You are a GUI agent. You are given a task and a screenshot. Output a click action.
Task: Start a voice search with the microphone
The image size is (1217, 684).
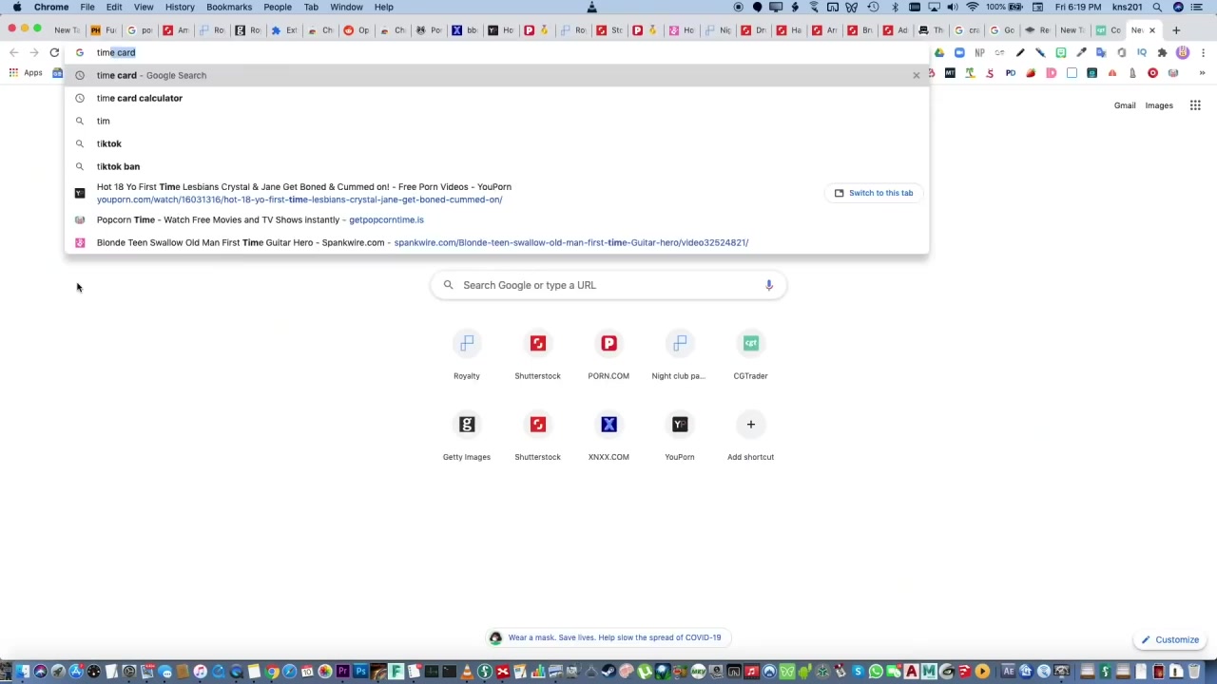coord(769,285)
